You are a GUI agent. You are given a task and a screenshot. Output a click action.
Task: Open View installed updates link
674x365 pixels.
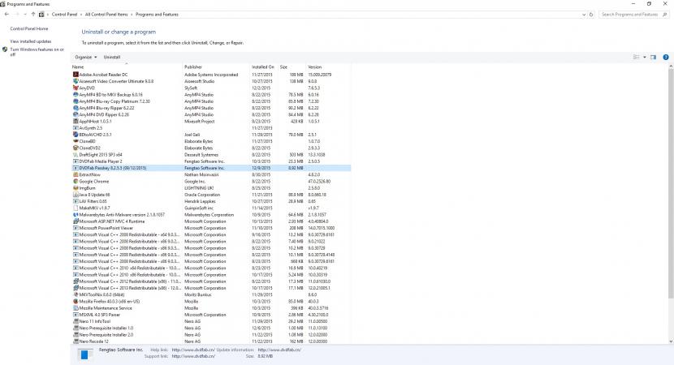pyautogui.click(x=31, y=41)
